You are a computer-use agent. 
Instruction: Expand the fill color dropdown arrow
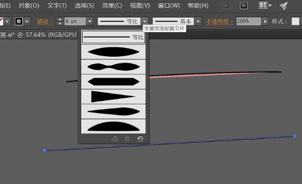pos(8,21)
